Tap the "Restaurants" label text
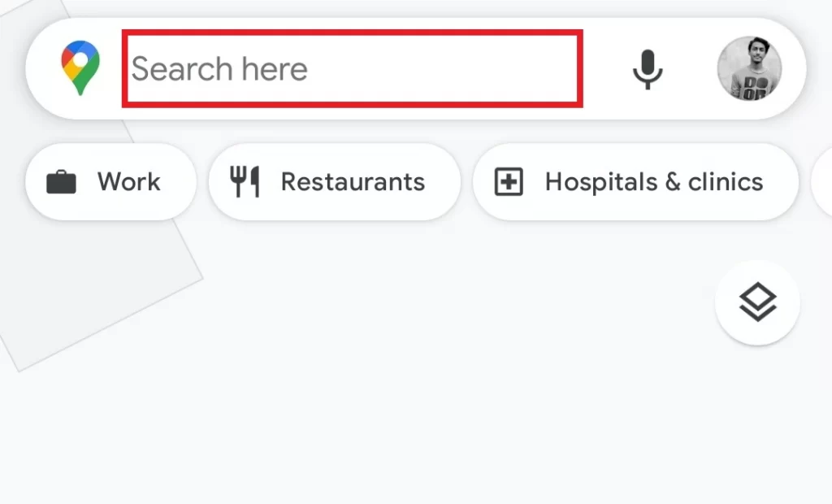Screen dimensions: 832x504 tap(353, 182)
